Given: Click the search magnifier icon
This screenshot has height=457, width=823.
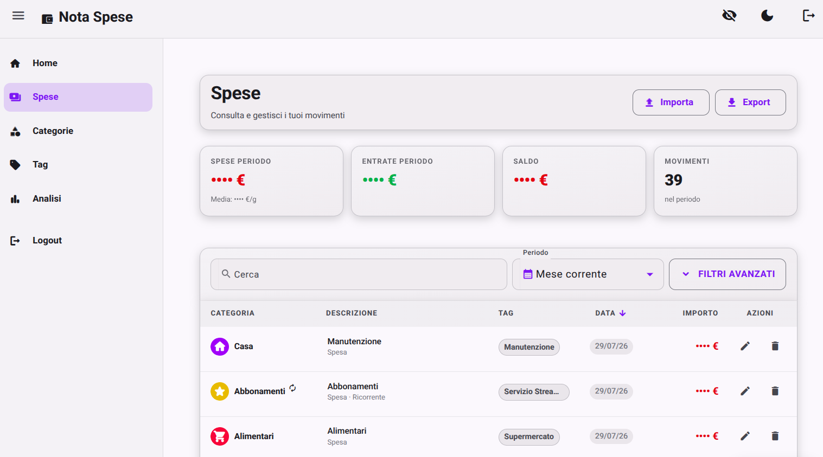Looking at the screenshot, I should (226, 274).
